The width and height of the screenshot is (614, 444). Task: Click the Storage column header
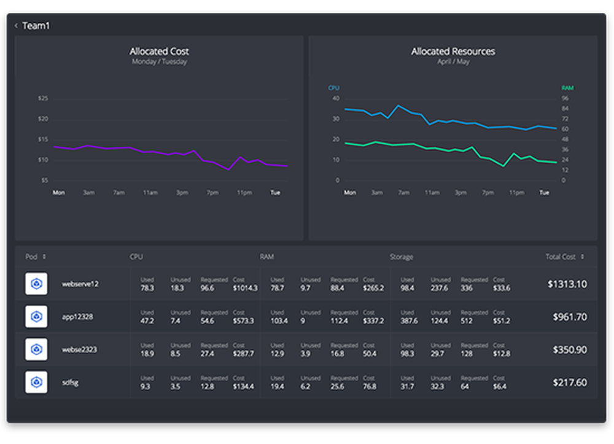pyautogui.click(x=402, y=257)
